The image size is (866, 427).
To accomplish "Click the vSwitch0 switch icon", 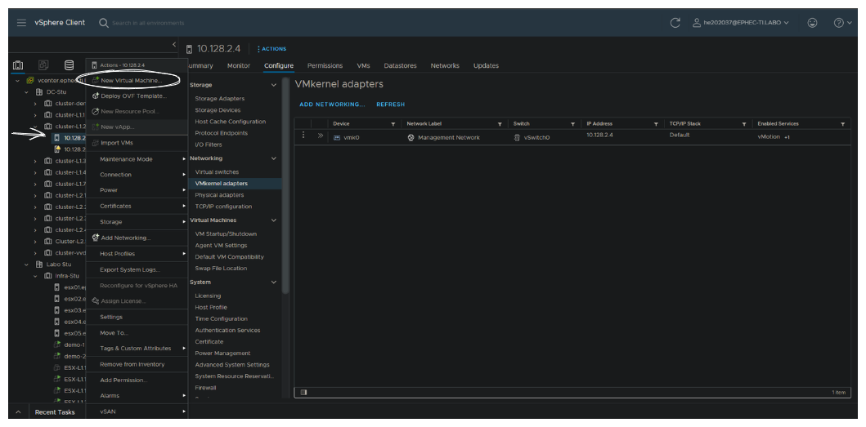I will click(517, 137).
